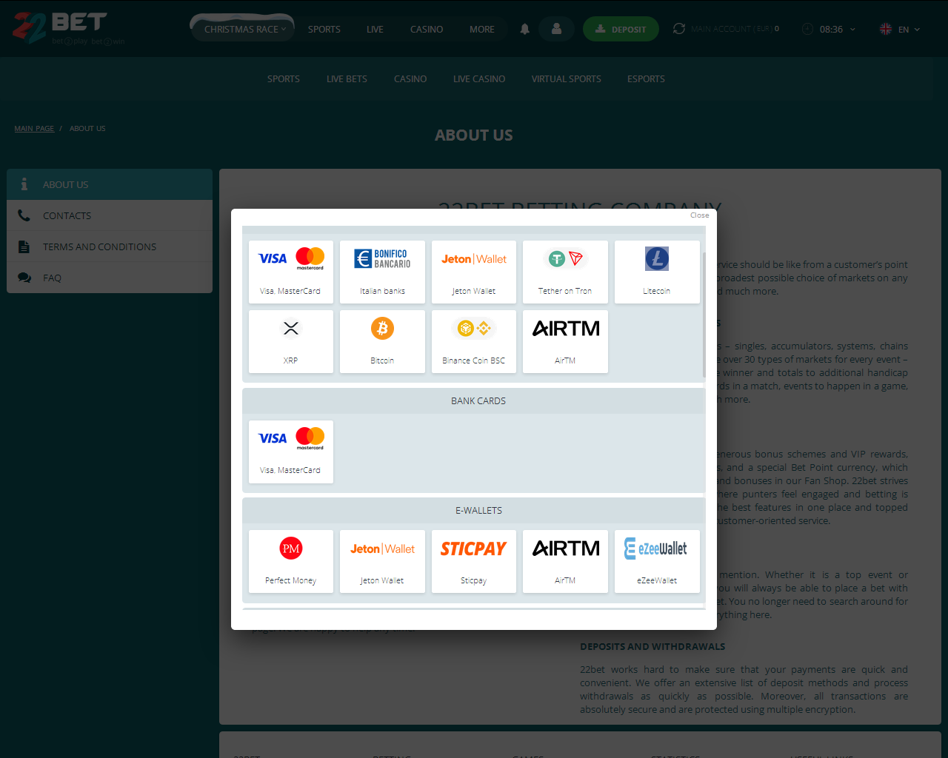Click the FAQ chat bubbles icon
This screenshot has width=948, height=758.
tap(24, 278)
